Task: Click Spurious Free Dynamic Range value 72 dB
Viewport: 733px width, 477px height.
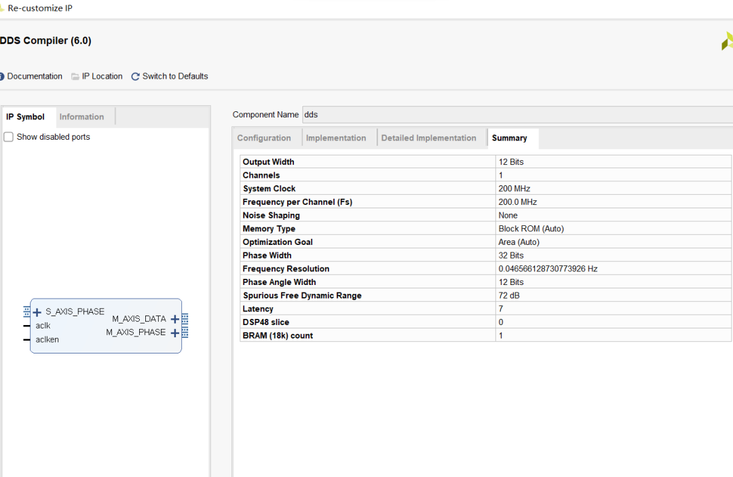Action: click(509, 296)
